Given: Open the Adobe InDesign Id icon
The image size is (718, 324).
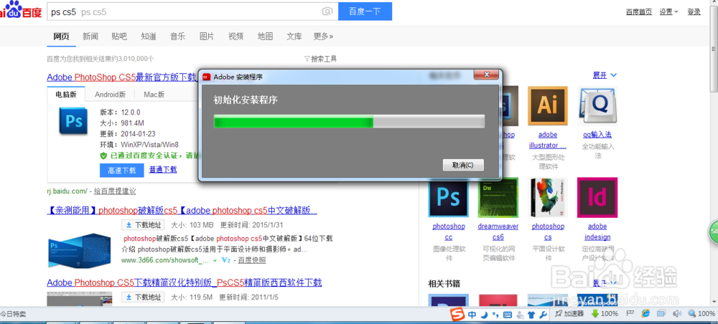Looking at the screenshot, I should coord(597,197).
